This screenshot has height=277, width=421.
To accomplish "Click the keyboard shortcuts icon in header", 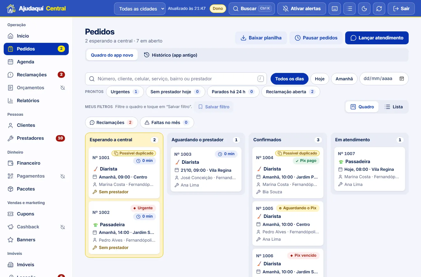I will (x=335, y=9).
